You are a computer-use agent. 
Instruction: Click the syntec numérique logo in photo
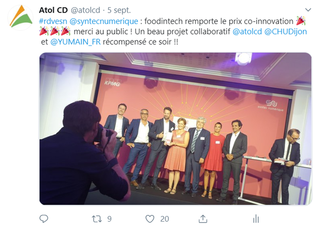[271, 106]
